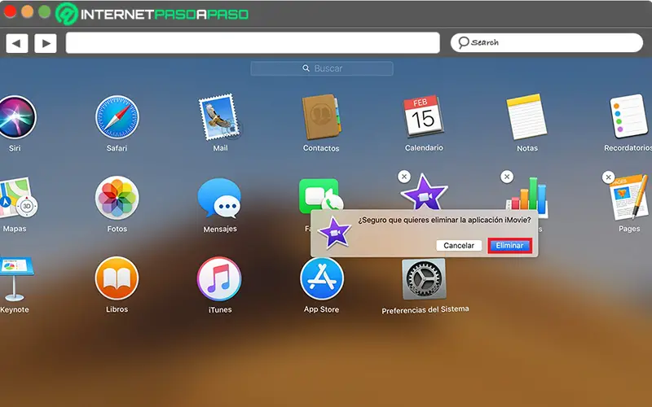Click the dialog question text about iMovie
This screenshot has height=407, width=652.
[x=444, y=220]
